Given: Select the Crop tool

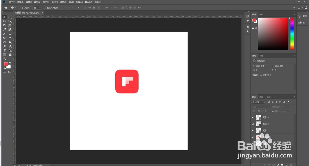Looking at the screenshot, I should coord(4,25).
